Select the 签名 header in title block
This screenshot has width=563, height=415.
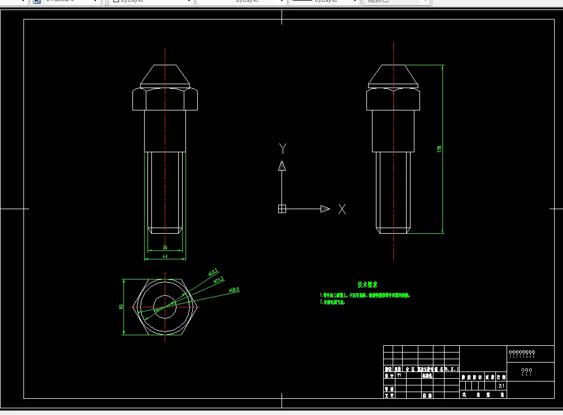[x=439, y=369]
